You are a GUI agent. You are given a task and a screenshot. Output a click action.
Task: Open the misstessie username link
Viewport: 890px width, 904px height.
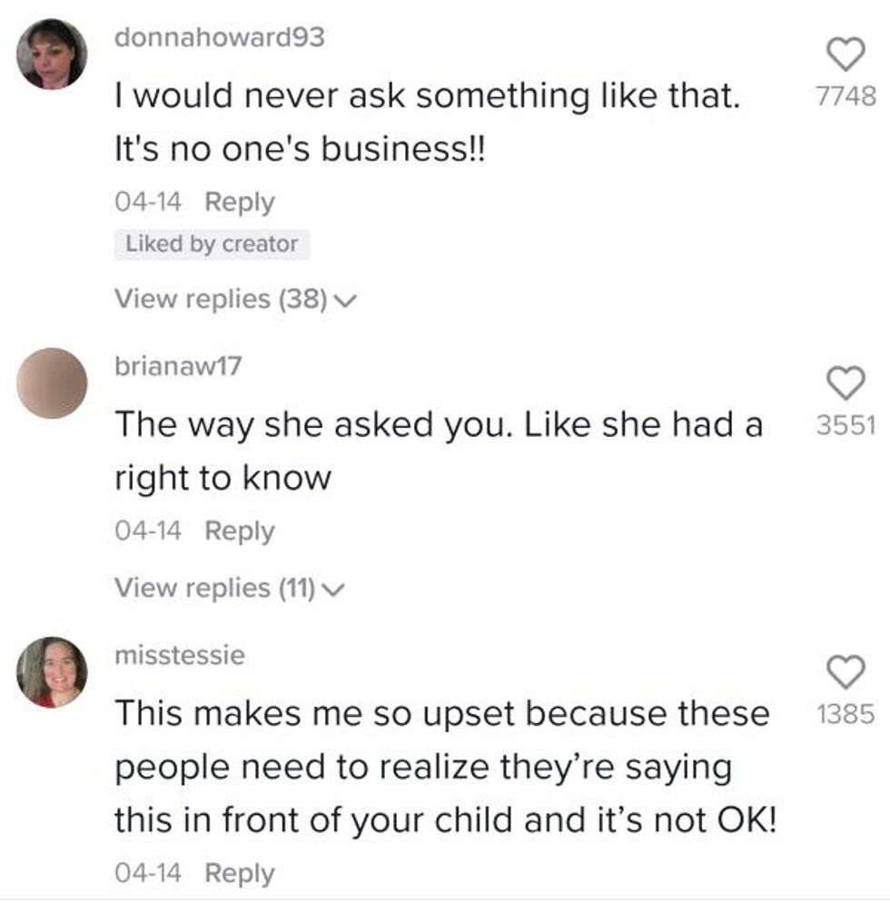(180, 655)
